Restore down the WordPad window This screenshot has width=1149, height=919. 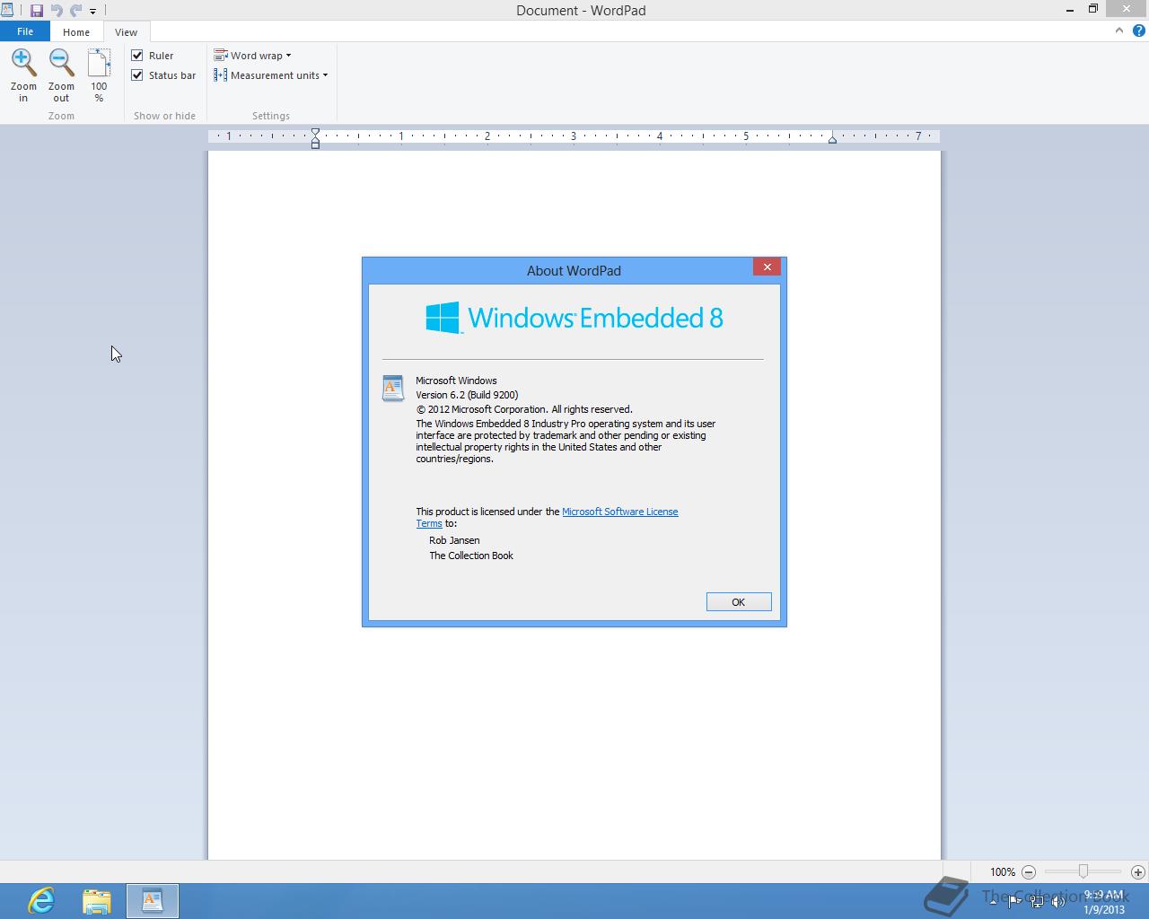click(1093, 10)
